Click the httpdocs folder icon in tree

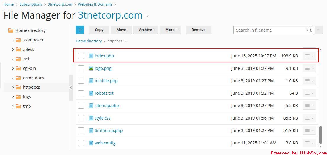[x=18, y=87]
